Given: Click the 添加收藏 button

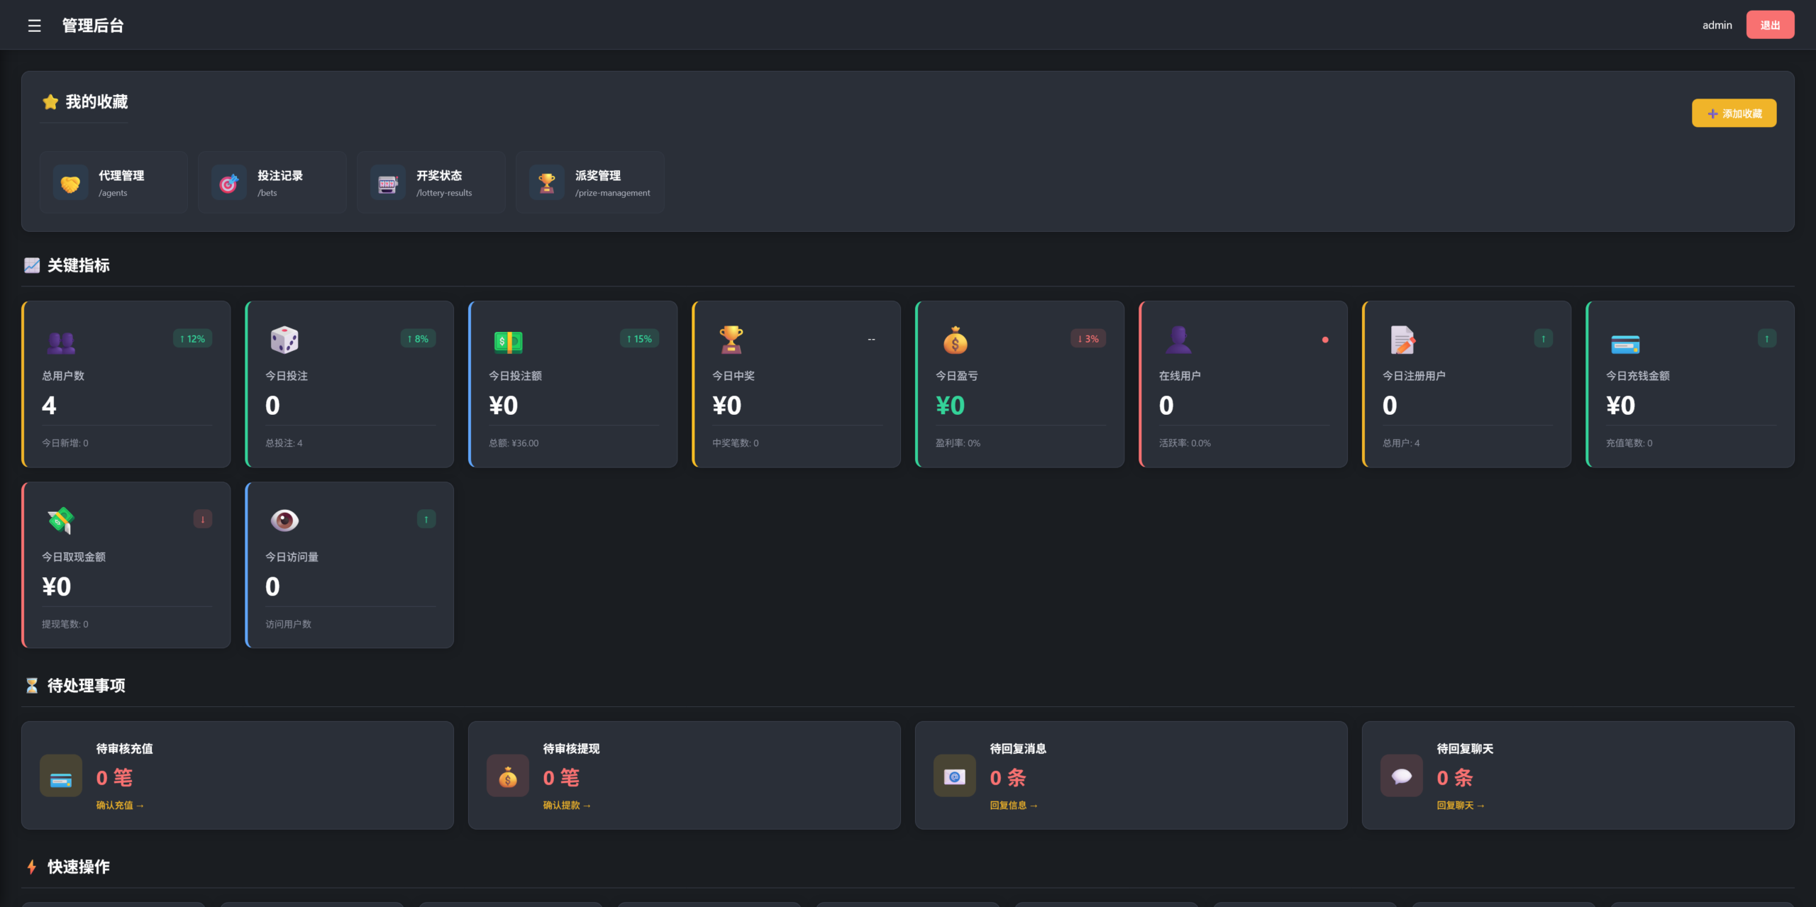Looking at the screenshot, I should 1734,113.
